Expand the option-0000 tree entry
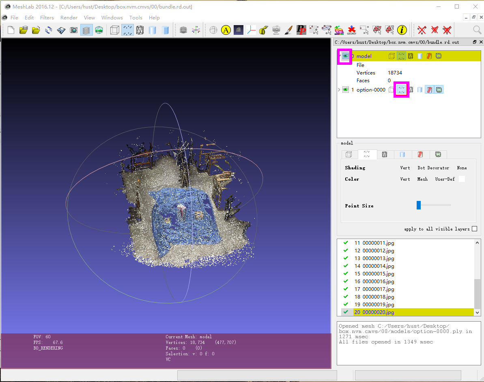The width and height of the screenshot is (484, 382). tap(339, 90)
